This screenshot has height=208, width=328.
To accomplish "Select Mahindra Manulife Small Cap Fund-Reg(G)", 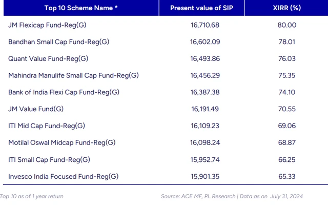I will point(73,76).
